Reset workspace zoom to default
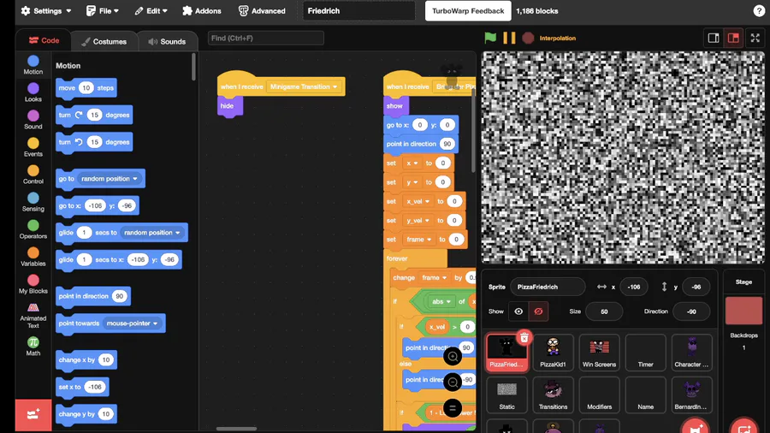Screen dimensions: 770x433 click(x=453, y=407)
